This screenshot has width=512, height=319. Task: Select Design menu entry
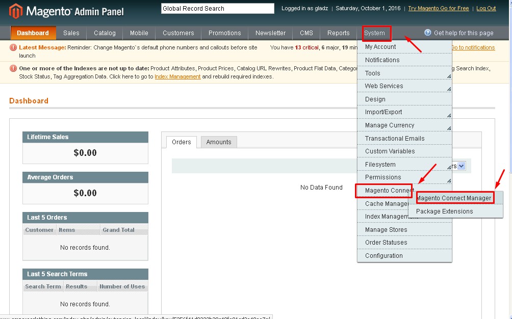(x=404, y=99)
